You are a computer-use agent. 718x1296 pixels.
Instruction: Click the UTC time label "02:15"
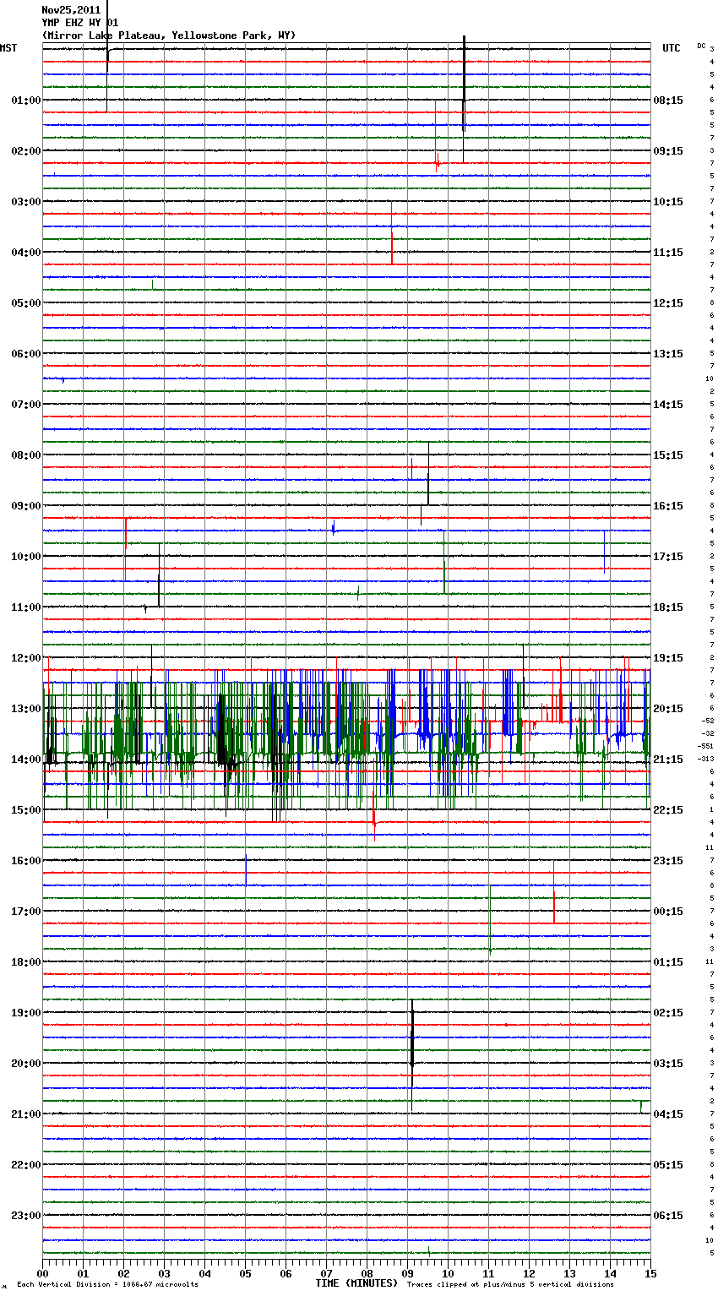tap(668, 1013)
